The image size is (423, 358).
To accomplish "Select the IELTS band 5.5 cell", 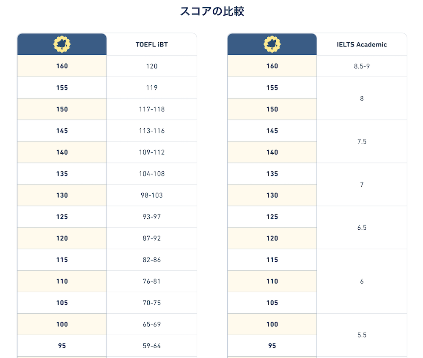I will click(362, 335).
